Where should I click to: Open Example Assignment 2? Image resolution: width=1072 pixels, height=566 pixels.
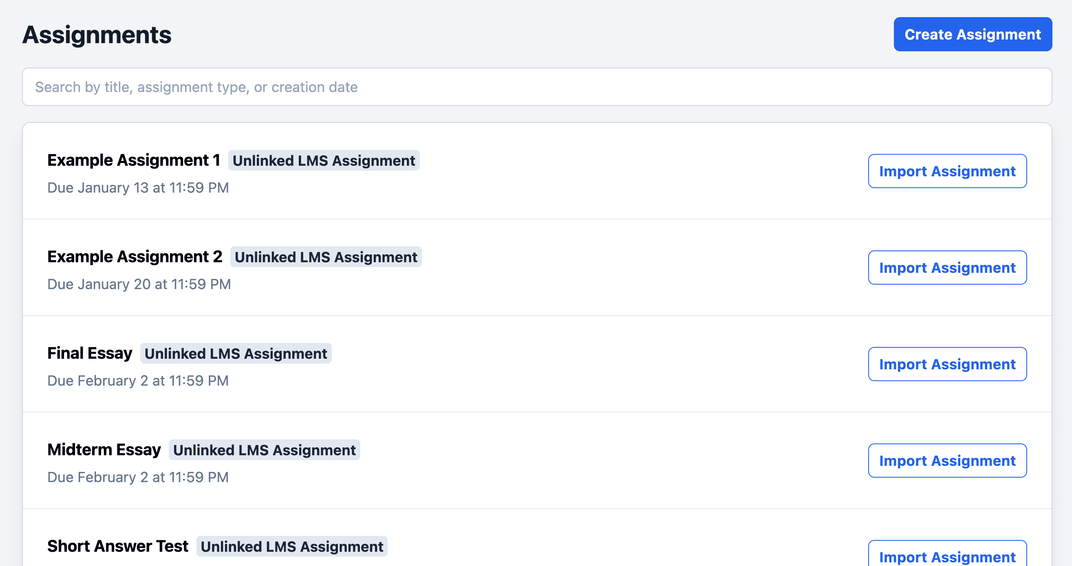click(x=134, y=256)
